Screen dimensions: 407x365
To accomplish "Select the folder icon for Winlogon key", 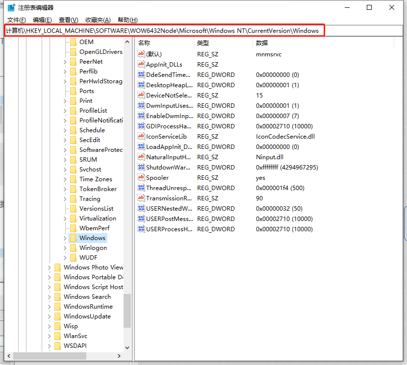I will click(x=73, y=248).
